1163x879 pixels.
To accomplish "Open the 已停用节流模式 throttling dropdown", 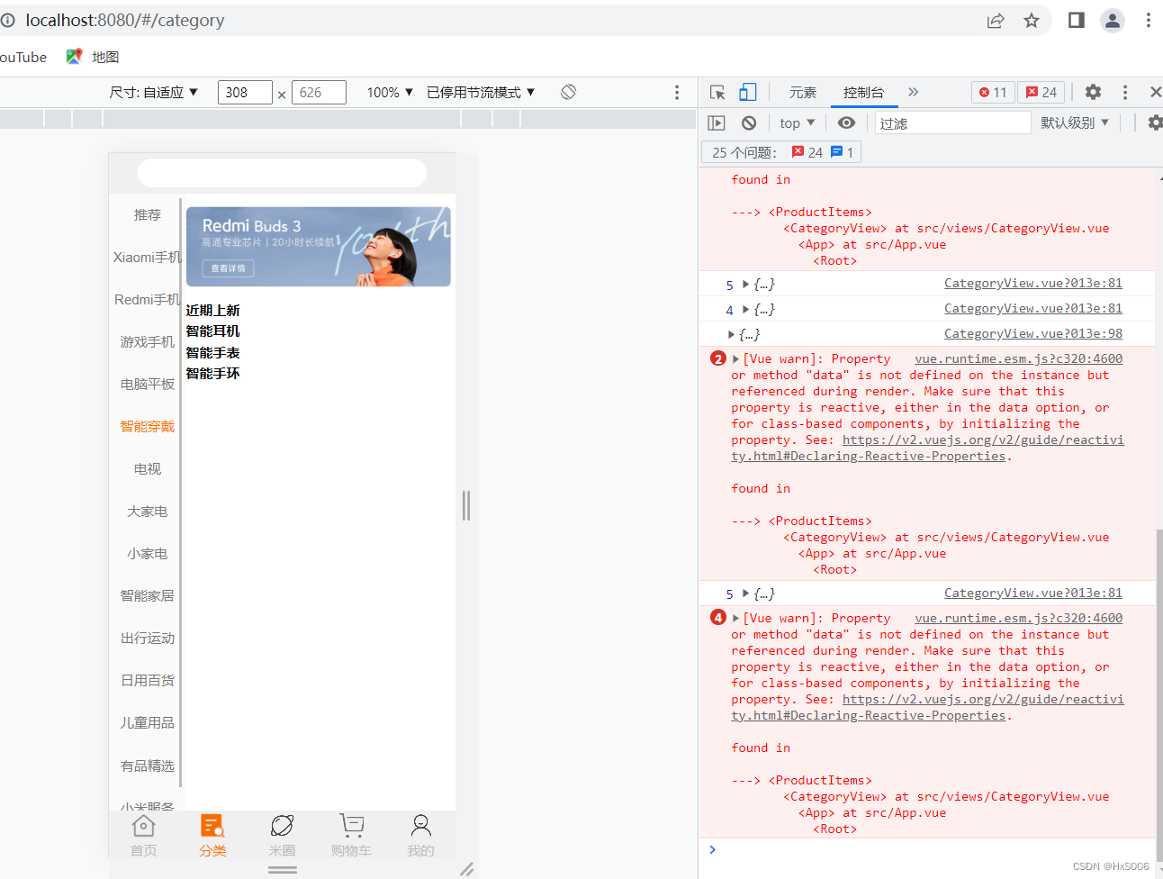I will (x=481, y=92).
